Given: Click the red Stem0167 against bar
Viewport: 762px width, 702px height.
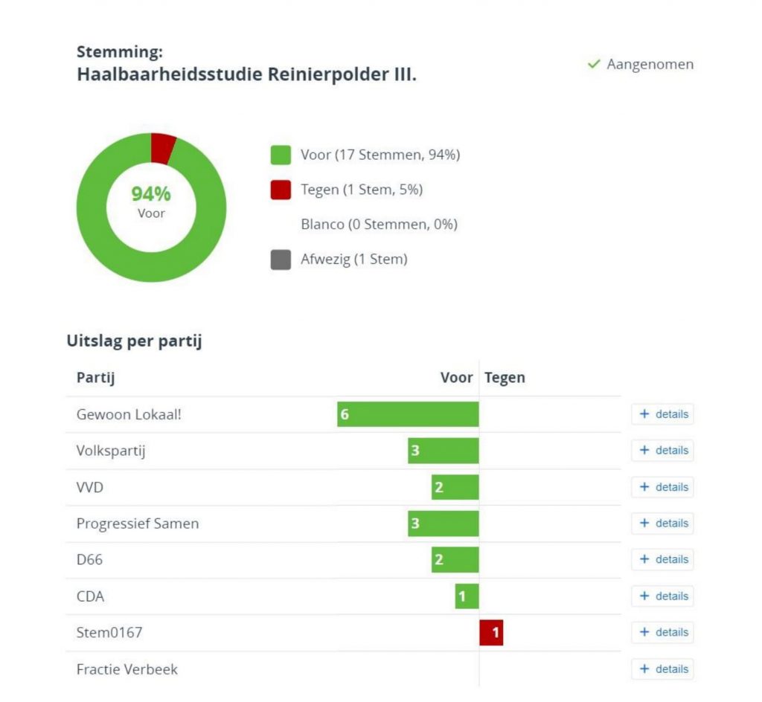Looking at the screenshot, I should [491, 633].
